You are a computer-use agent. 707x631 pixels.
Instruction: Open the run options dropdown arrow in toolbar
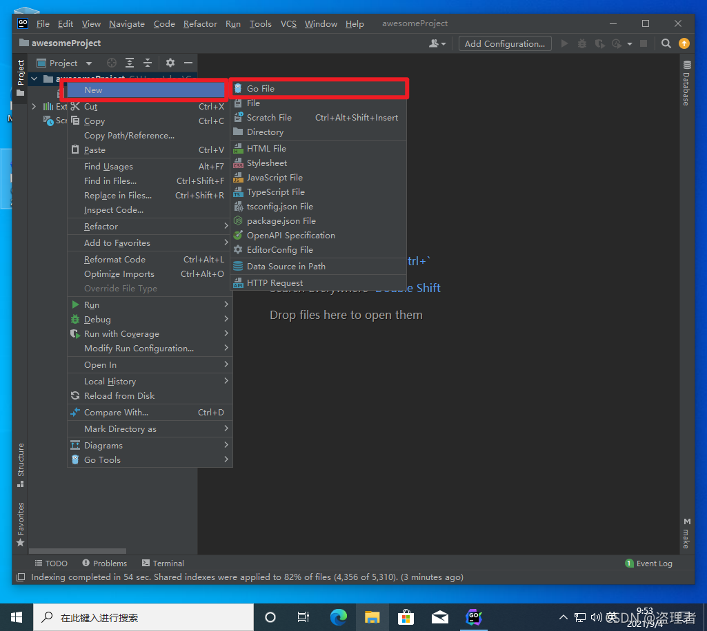coord(630,44)
